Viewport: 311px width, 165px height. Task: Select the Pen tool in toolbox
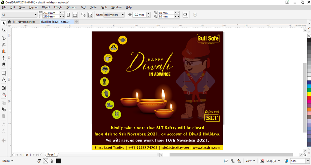3,58
